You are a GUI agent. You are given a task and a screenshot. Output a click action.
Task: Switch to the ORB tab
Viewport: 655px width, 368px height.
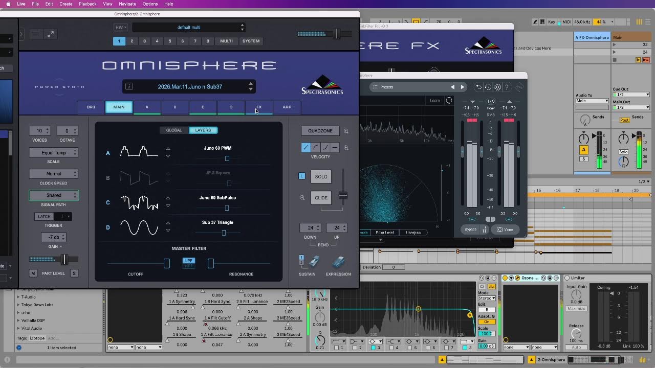(91, 107)
